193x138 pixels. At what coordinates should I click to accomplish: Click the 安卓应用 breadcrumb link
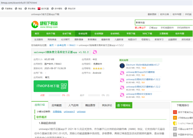61,45
